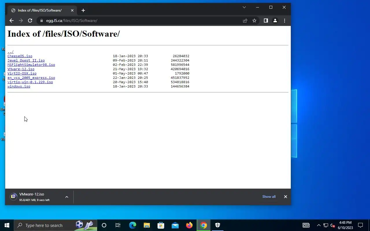
Task: Open the parent directory ../ link
Action: [10, 52]
